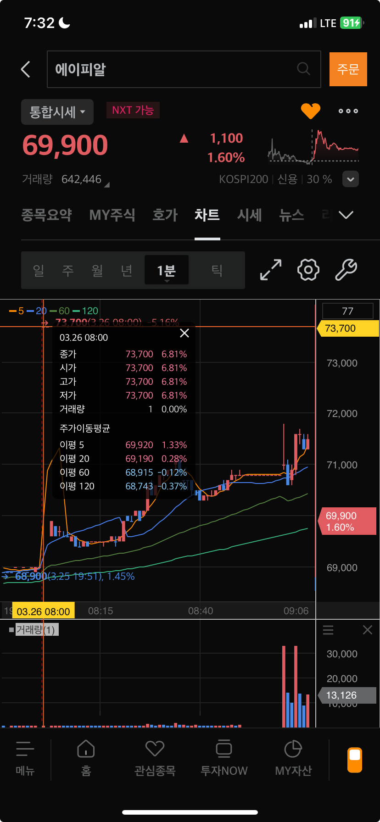Image resolution: width=380 pixels, height=822 pixels.
Task: Expand the tab list chevron next to 뉴스
Action: pos(346,215)
